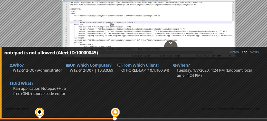The width and height of the screenshot is (267, 121).
Task: Click the On Which Computer server icon
Action: 68,65
